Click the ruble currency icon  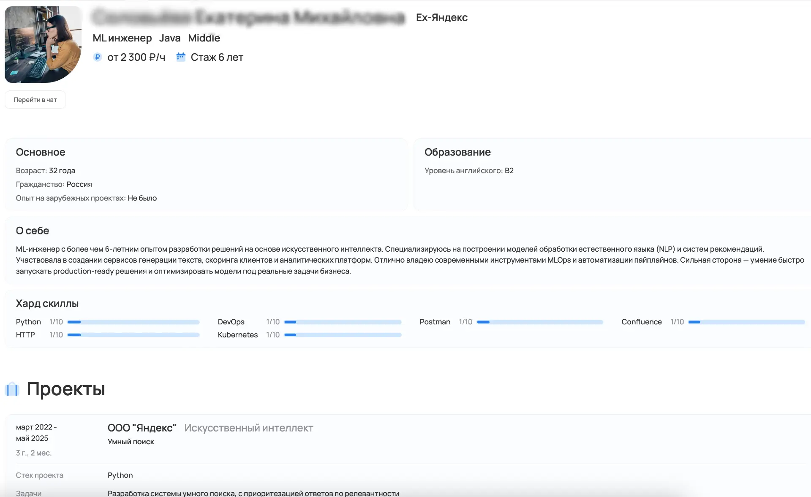[x=98, y=57]
